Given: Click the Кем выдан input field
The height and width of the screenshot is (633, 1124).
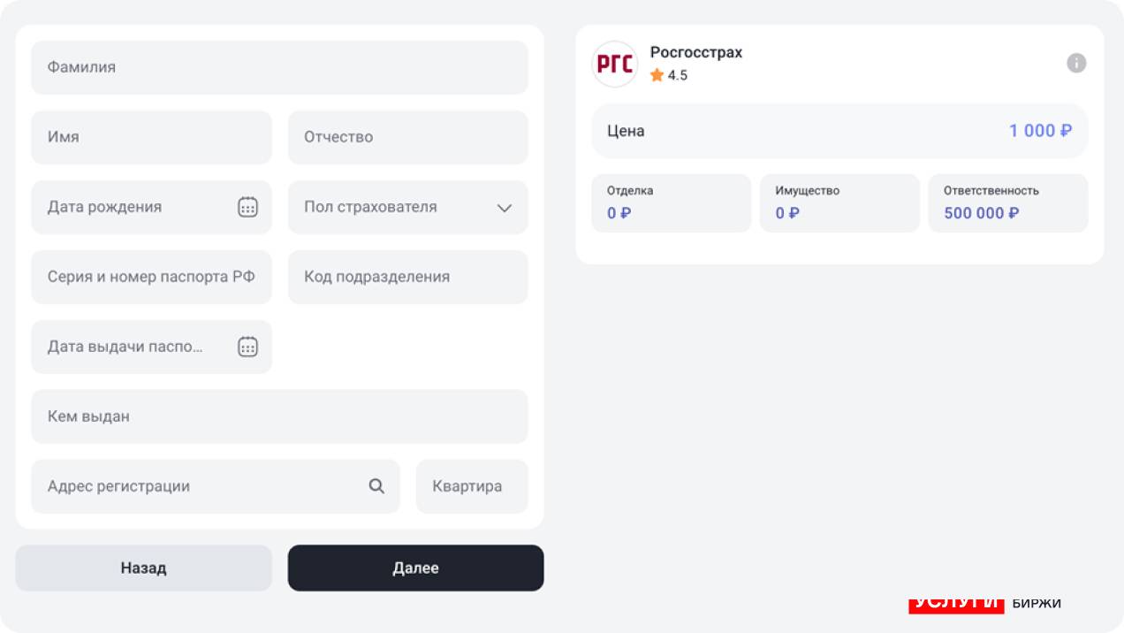Looking at the screenshot, I should pos(279,416).
